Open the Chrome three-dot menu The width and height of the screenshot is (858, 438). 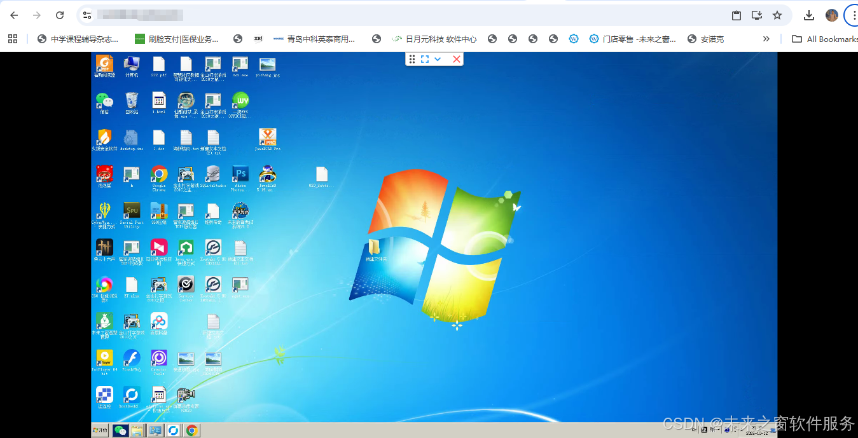coord(854,15)
